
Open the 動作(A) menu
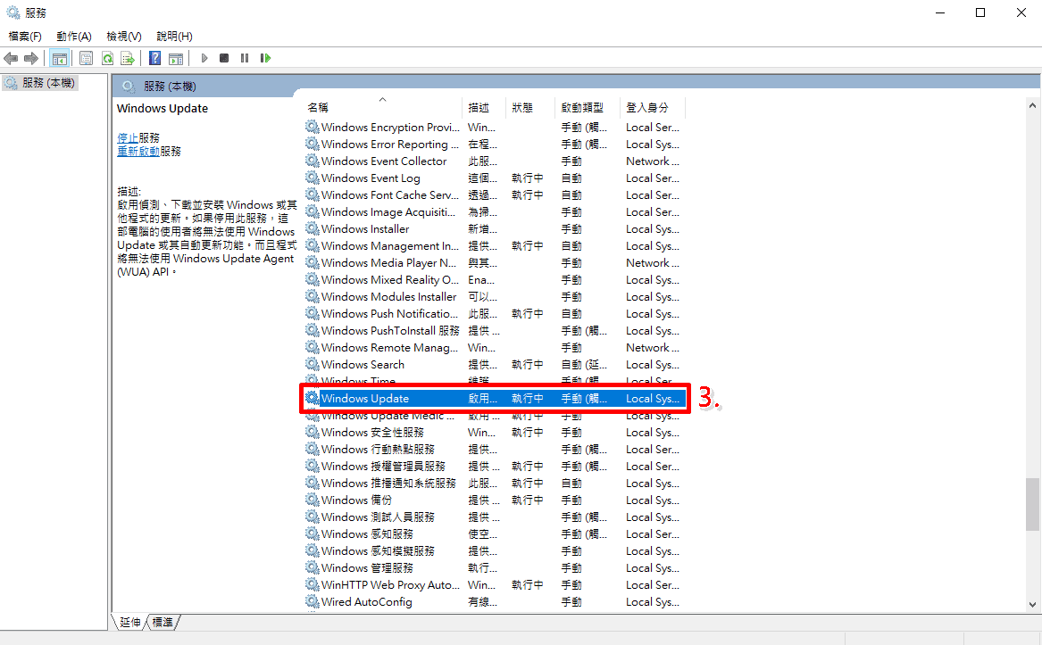tap(74, 36)
